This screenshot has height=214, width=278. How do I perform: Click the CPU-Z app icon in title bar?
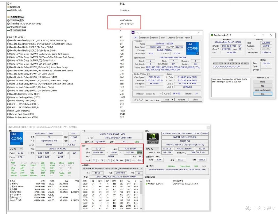click(x=133, y=33)
